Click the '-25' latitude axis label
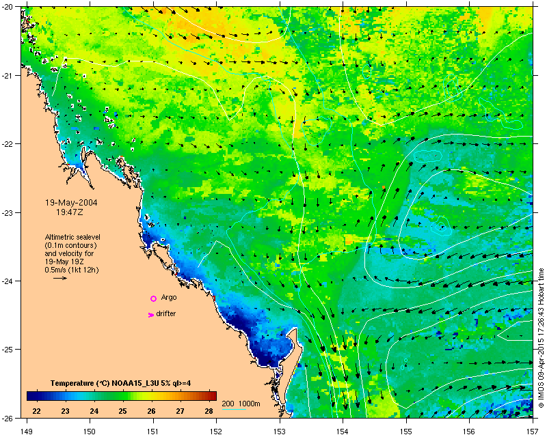 tap(7, 350)
